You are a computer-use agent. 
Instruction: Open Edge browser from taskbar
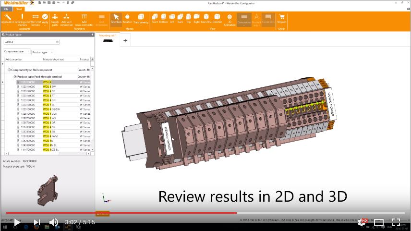click(x=26, y=228)
